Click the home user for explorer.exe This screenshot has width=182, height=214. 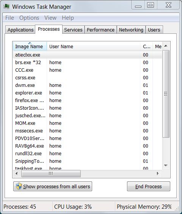point(55,93)
